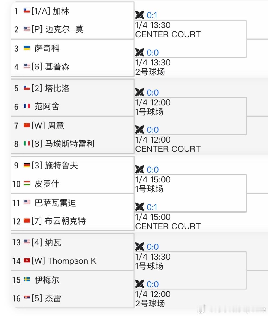Click the China flag beside 布云朝克特

point(26,221)
